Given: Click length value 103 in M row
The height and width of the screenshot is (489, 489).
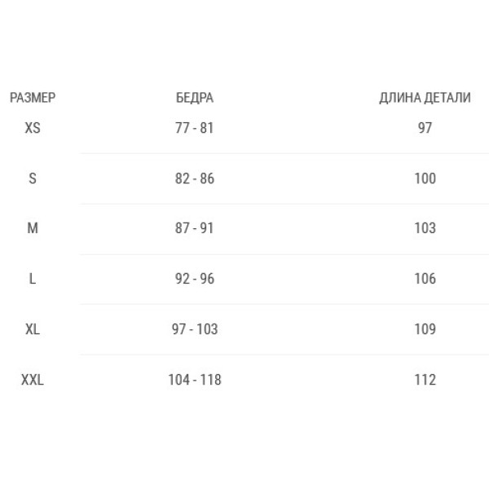Looking at the screenshot, I should (x=425, y=228).
